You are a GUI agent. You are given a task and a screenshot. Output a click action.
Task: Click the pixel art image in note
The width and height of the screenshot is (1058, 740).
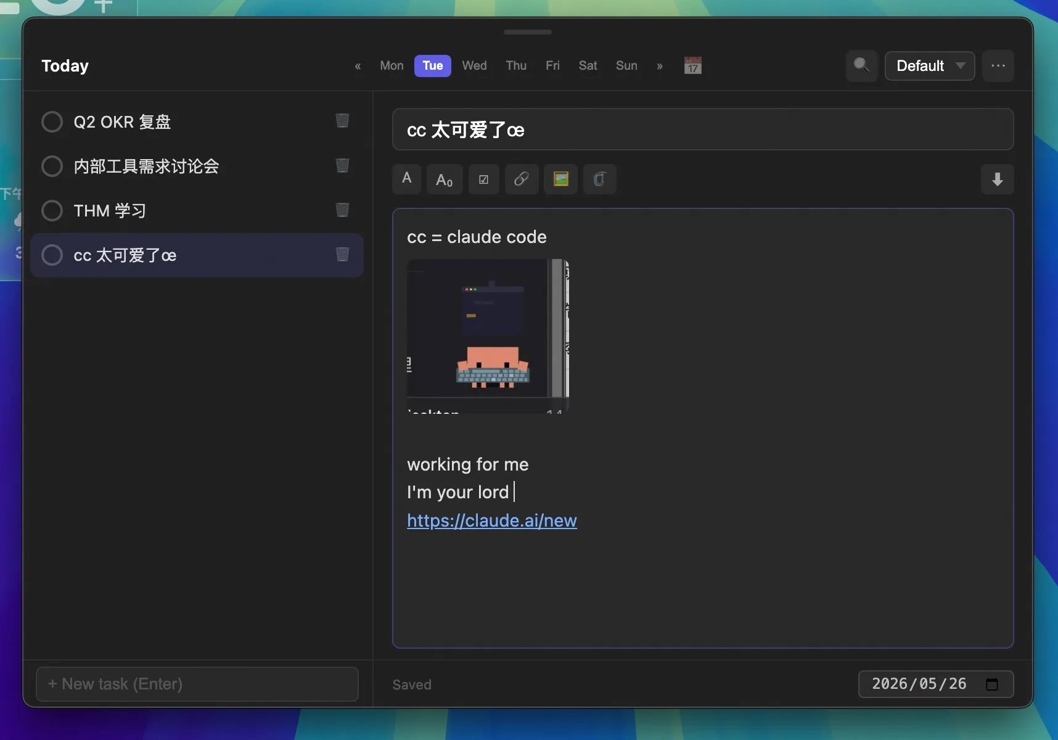[x=488, y=336]
